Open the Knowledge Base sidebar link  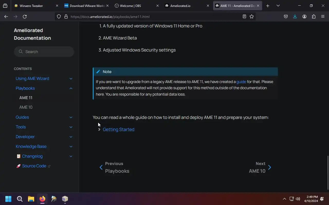click(x=31, y=147)
